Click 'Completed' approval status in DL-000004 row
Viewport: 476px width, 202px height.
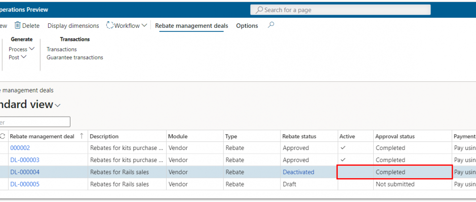390,172
